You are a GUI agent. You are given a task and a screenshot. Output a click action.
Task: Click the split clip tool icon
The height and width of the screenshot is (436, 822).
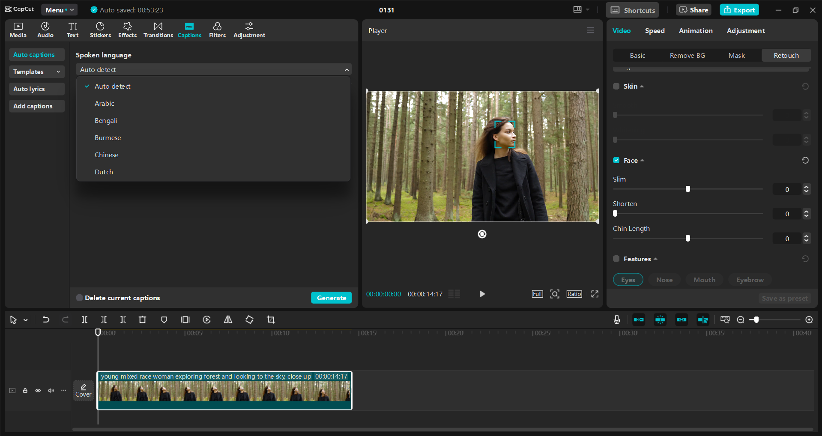(84, 320)
